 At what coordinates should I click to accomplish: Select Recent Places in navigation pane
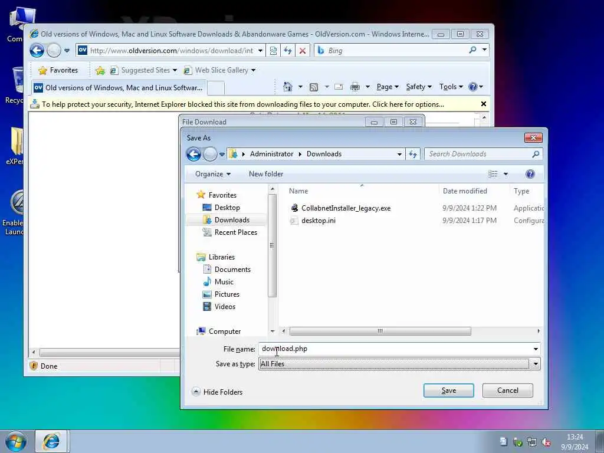pyautogui.click(x=235, y=232)
